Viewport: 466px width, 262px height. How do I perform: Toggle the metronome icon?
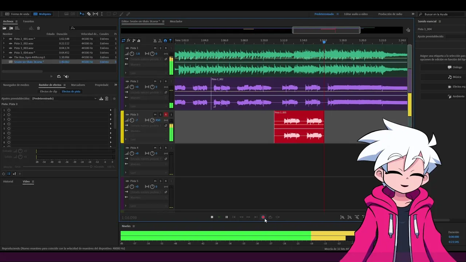coord(155,40)
